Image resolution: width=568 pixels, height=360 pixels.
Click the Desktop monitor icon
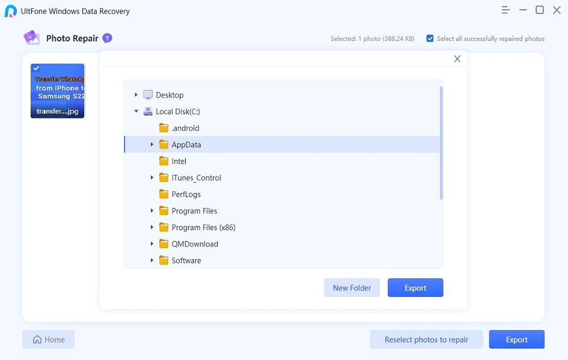pyautogui.click(x=148, y=95)
